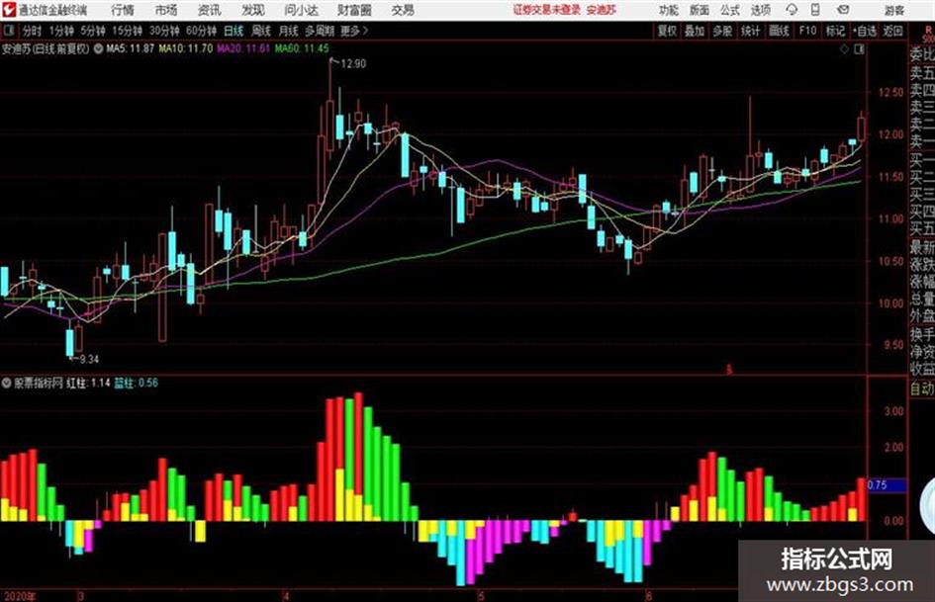Select the 周线 weekly period
The height and width of the screenshot is (602, 935).
click(261, 31)
